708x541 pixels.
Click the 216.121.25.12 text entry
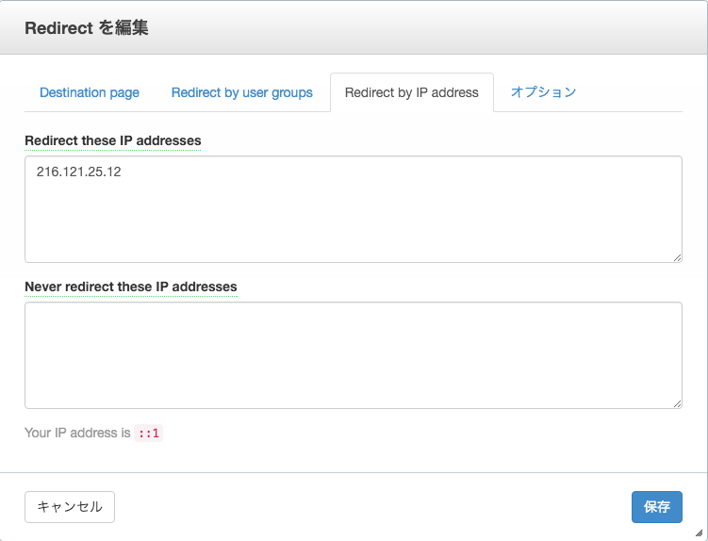tap(79, 172)
